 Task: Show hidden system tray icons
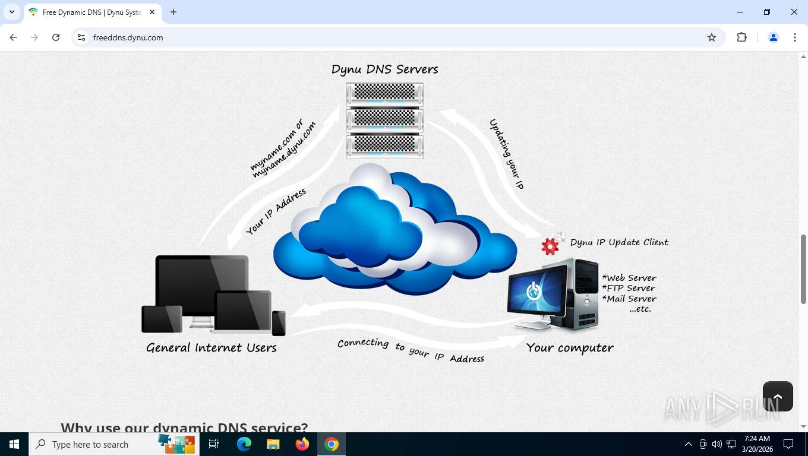(x=689, y=444)
